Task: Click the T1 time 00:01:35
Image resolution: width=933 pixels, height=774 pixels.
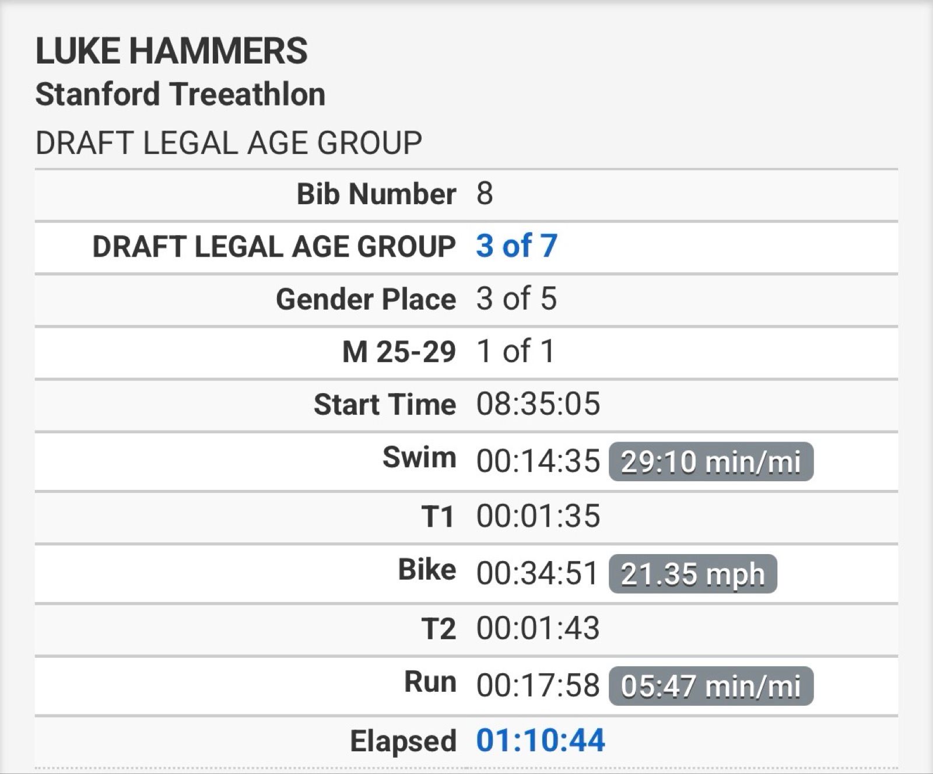Action: point(538,516)
